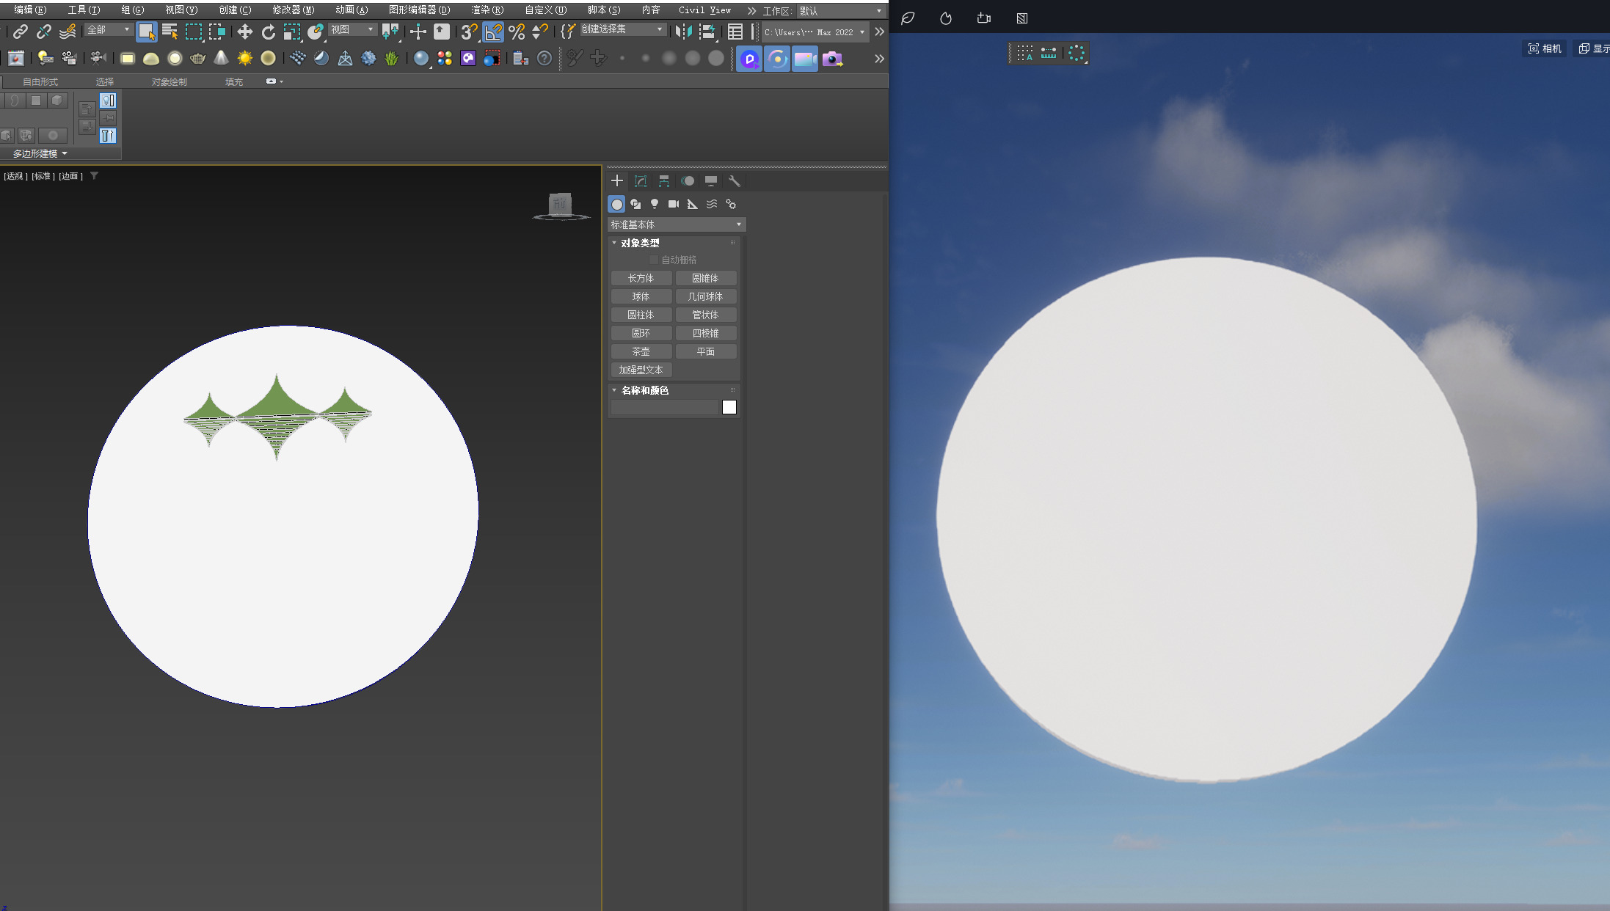Screen dimensions: 1610x911
Task: Toggle the Angle Snap button
Action: click(494, 32)
